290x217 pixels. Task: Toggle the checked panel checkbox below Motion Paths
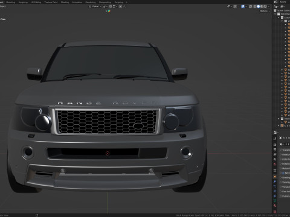coord(283,173)
